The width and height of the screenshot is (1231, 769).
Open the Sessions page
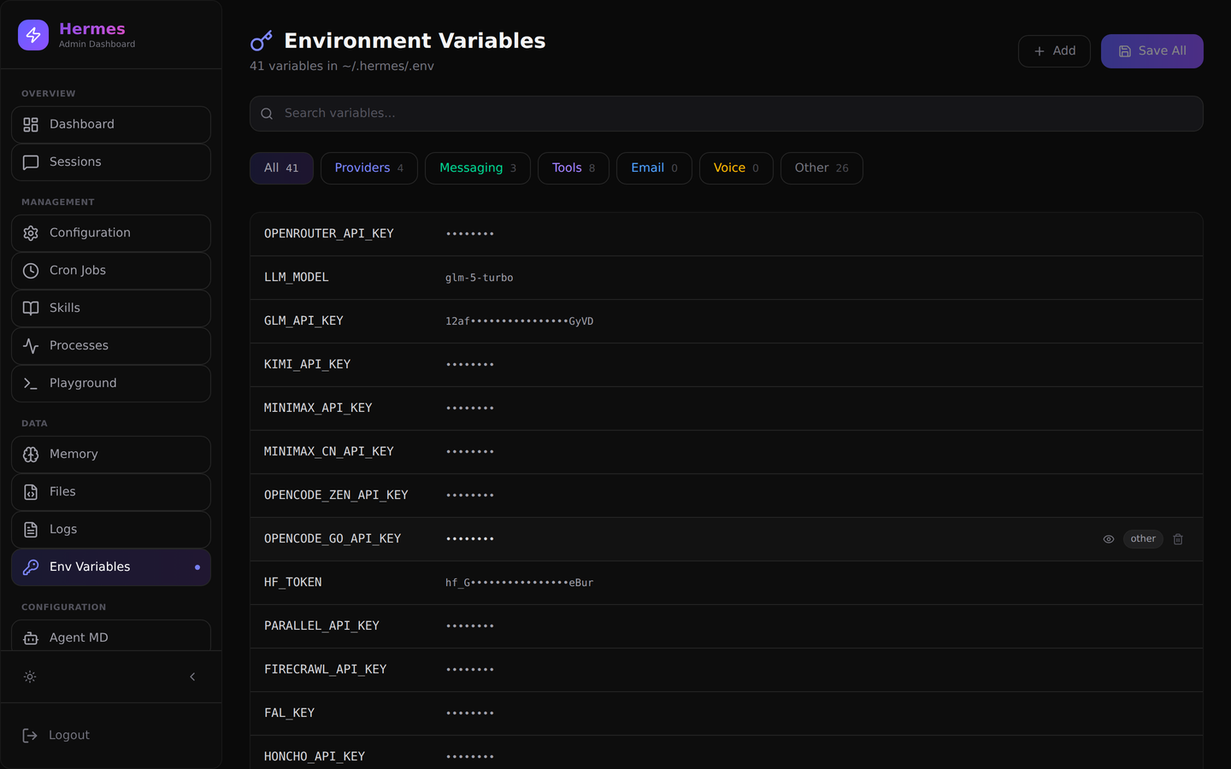tap(111, 162)
